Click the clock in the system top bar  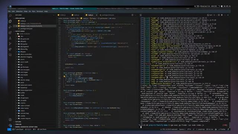click(227, 6)
